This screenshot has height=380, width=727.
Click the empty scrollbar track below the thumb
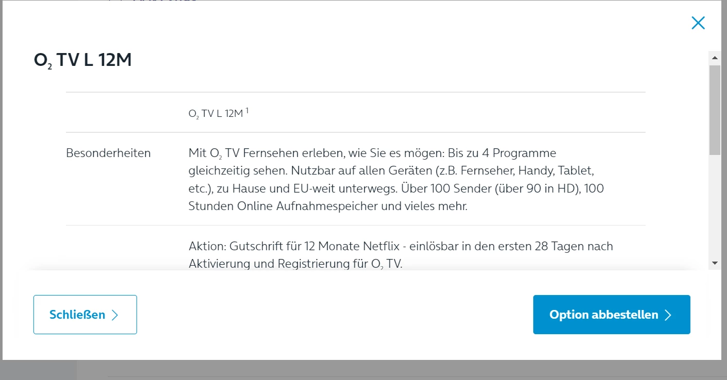(715, 206)
